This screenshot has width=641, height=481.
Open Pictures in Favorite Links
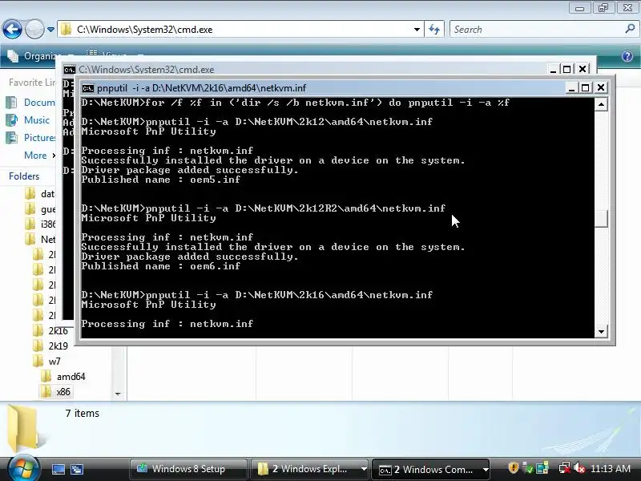point(30,137)
